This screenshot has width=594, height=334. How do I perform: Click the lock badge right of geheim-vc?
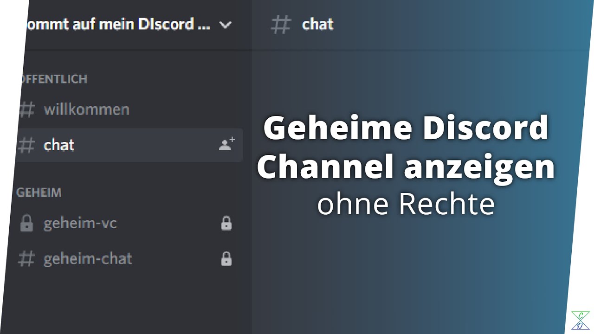(x=226, y=223)
